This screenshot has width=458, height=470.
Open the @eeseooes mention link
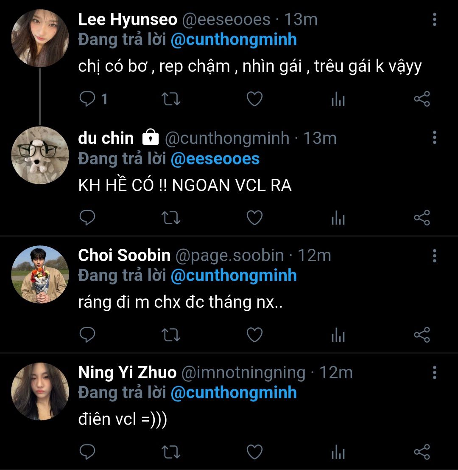tap(215, 159)
